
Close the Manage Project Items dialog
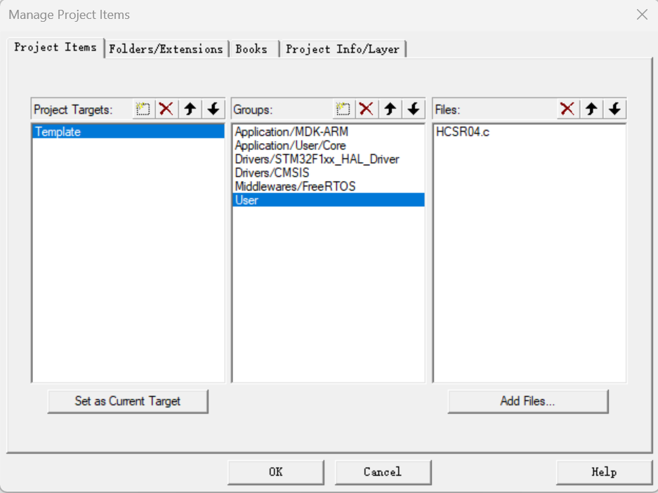pyautogui.click(x=642, y=15)
